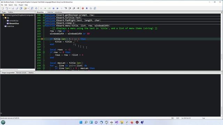Select the console.lua editor tab
Screen dimensions: 223x125
[58, 12]
